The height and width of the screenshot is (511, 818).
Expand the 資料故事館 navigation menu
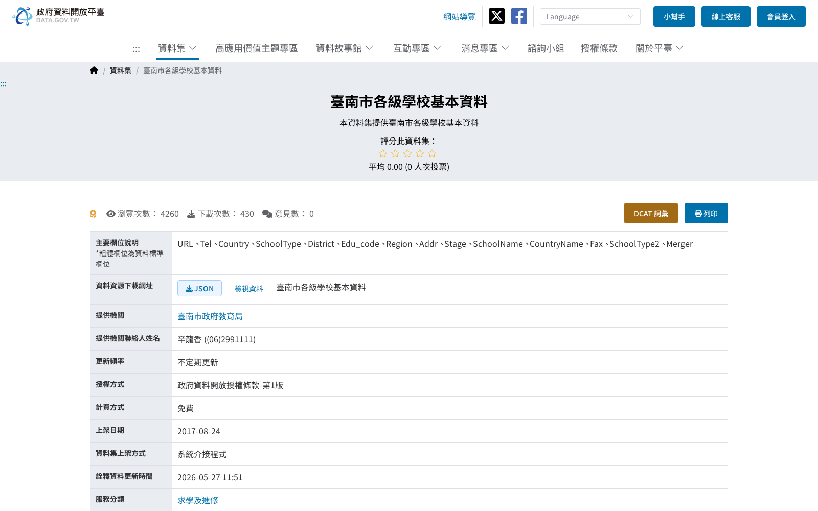coord(345,48)
